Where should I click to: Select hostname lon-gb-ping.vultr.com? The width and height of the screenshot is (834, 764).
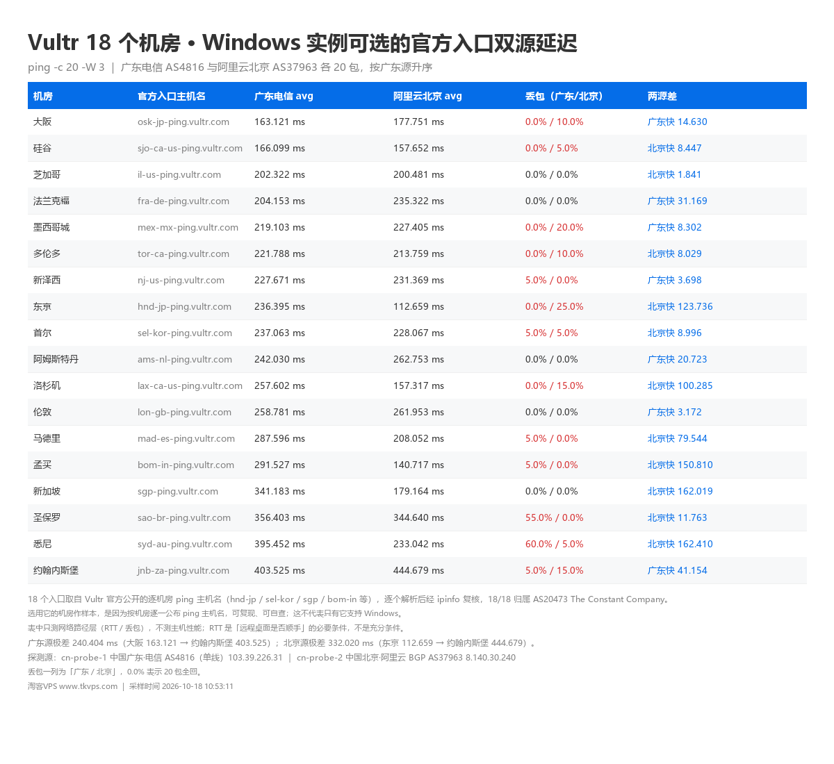click(x=184, y=412)
